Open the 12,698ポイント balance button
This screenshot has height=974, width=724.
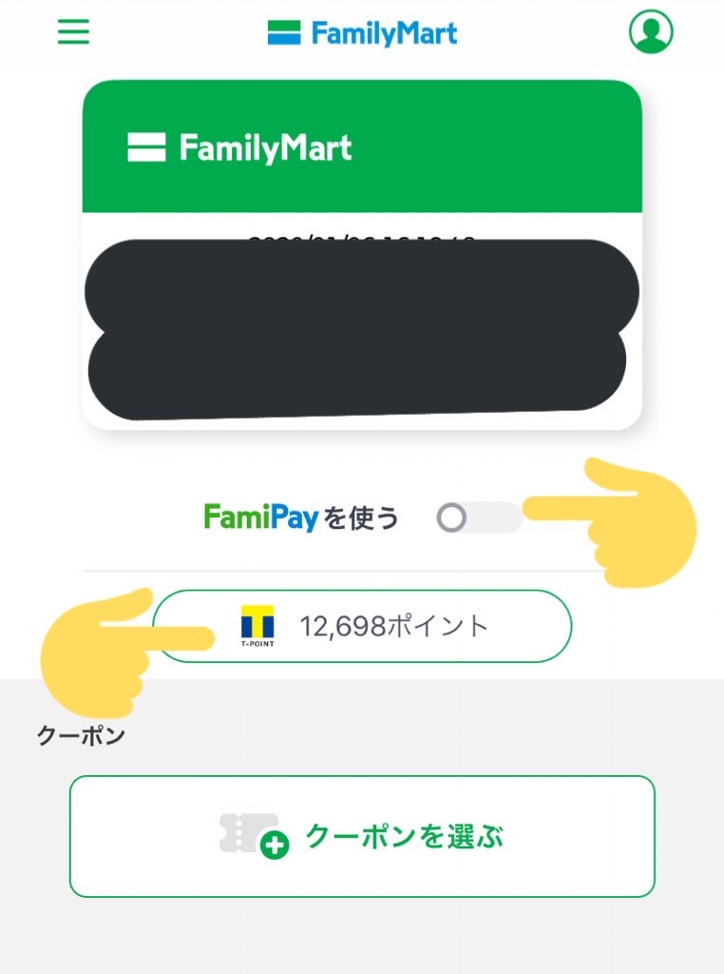(x=362, y=626)
